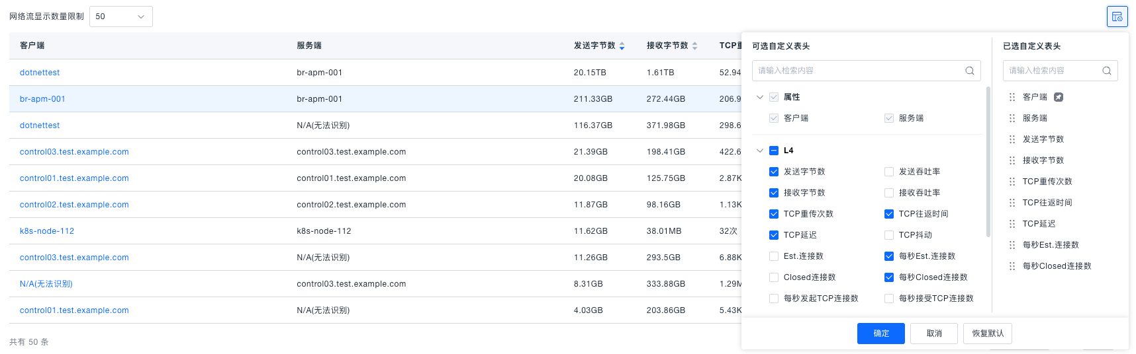Click the sort icon on 发送字节数 column
Viewport: 1136px width, 354px height.
pos(622,46)
